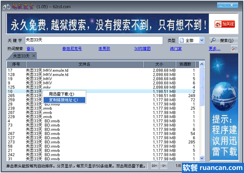Select row 9 失恋33天.MKV
The width and height of the screenshot is (244, 173).
[x=103, y=83]
